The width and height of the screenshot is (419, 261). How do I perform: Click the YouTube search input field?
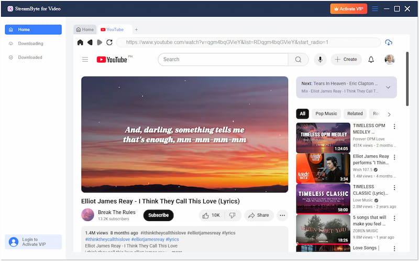click(x=223, y=60)
